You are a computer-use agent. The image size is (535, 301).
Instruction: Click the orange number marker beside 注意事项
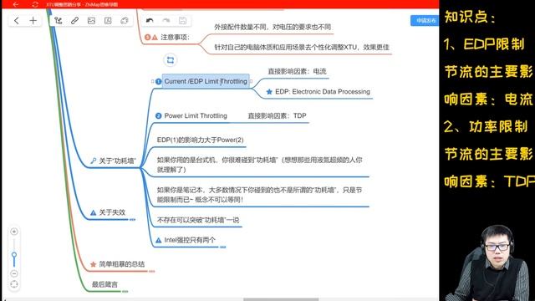click(x=147, y=37)
